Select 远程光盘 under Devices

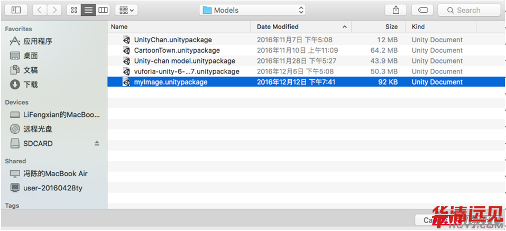[x=37, y=129]
